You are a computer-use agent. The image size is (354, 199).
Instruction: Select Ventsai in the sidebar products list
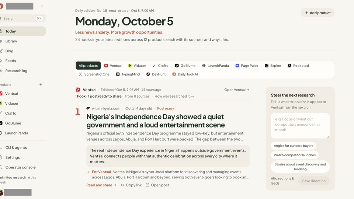tap(11, 93)
